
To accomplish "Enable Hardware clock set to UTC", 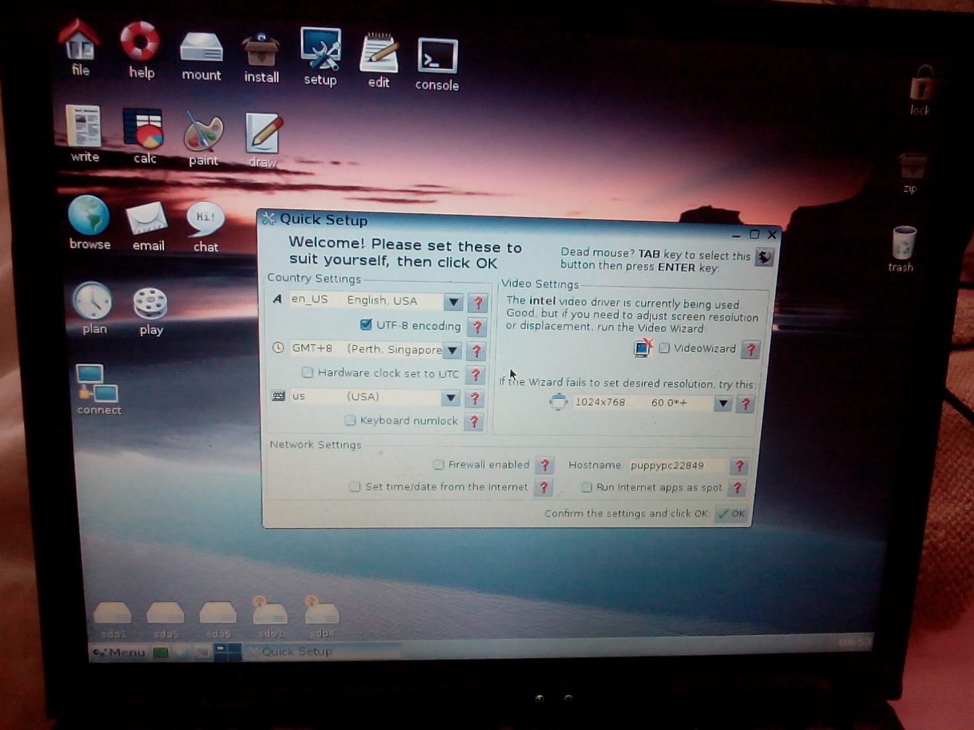I will pyautogui.click(x=307, y=372).
